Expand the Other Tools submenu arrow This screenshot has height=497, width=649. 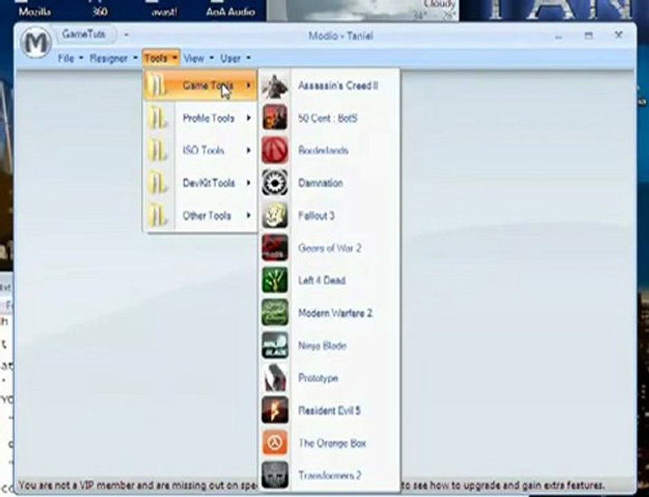248,215
